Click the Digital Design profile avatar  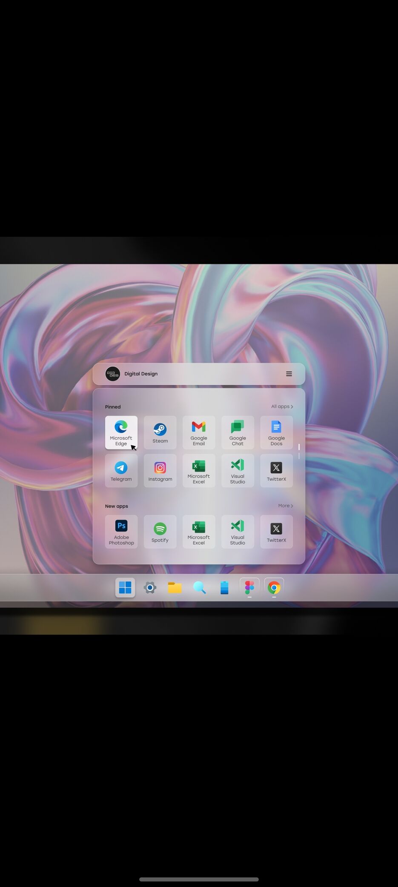tap(113, 374)
